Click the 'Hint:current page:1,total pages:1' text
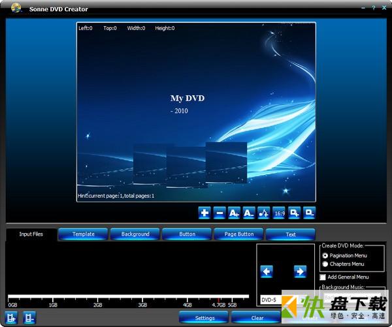The width and height of the screenshot is (392, 327). (116, 196)
